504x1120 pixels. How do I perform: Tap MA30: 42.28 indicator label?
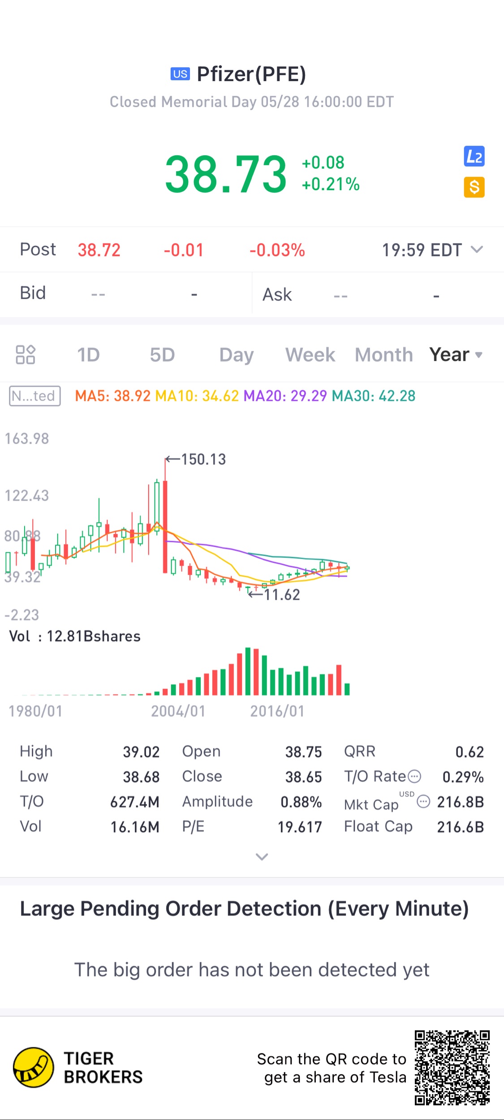pos(374,396)
